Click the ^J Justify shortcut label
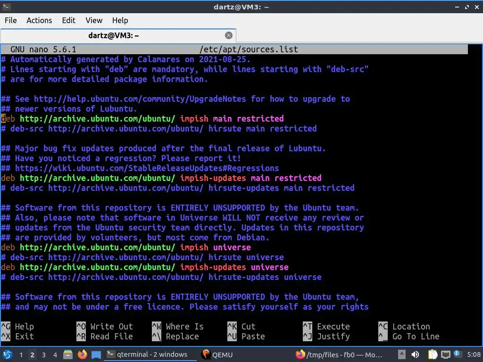Screen dimensions: 483x362 click(326, 337)
